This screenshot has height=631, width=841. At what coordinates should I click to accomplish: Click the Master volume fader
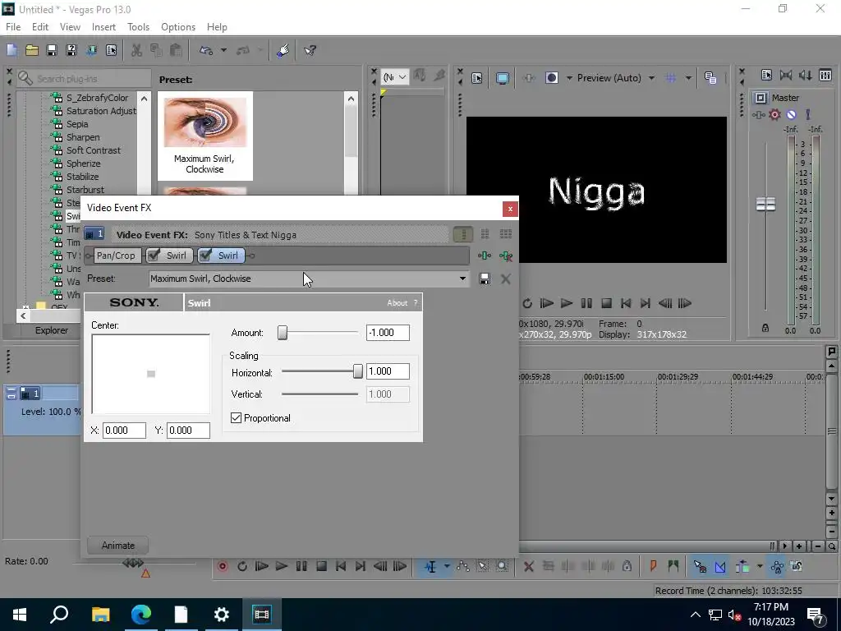tap(765, 204)
